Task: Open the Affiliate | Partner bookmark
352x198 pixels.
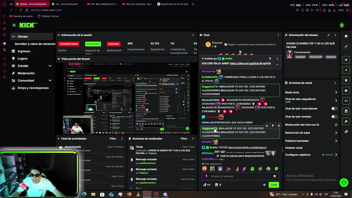Action: [48, 16]
